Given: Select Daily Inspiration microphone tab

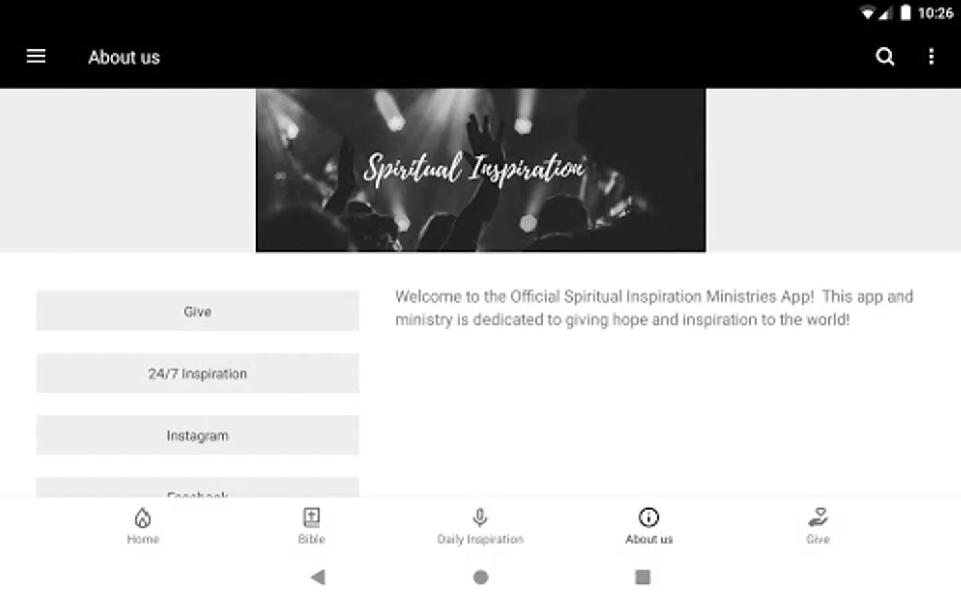Looking at the screenshot, I should [x=480, y=526].
